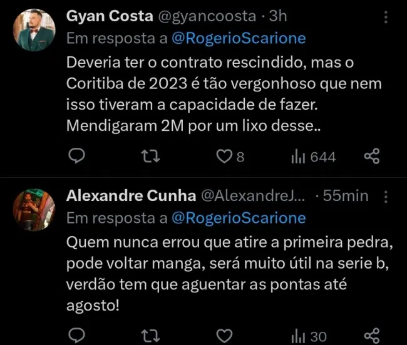The height and width of the screenshot is (345, 407).
Task: Reply to Gyan Costa's tweet
Action: point(76,157)
